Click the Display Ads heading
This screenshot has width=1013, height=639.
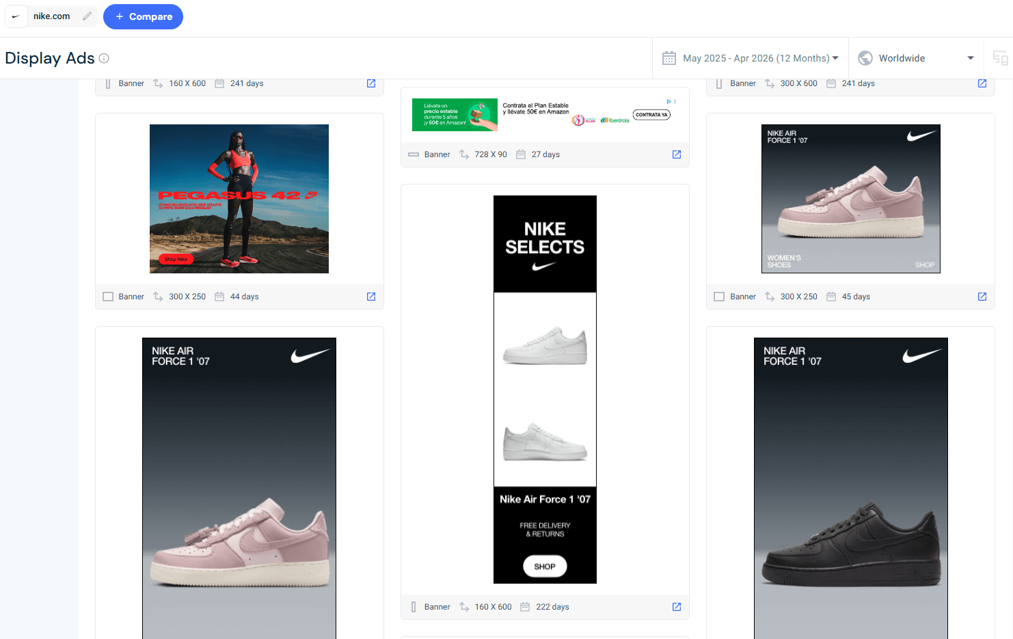pyautogui.click(x=50, y=58)
